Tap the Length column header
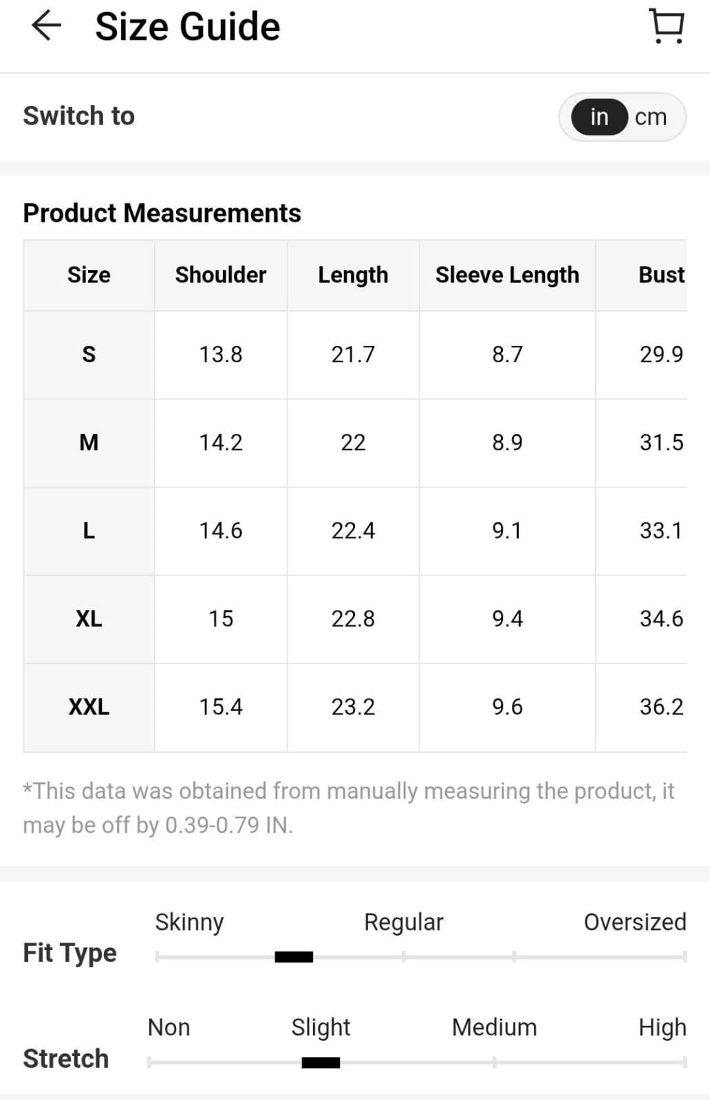The height and width of the screenshot is (1100, 710). click(353, 275)
